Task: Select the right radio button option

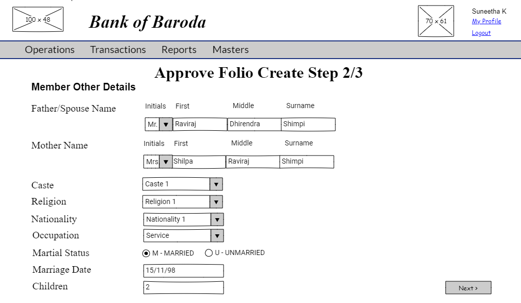Action: (x=209, y=253)
